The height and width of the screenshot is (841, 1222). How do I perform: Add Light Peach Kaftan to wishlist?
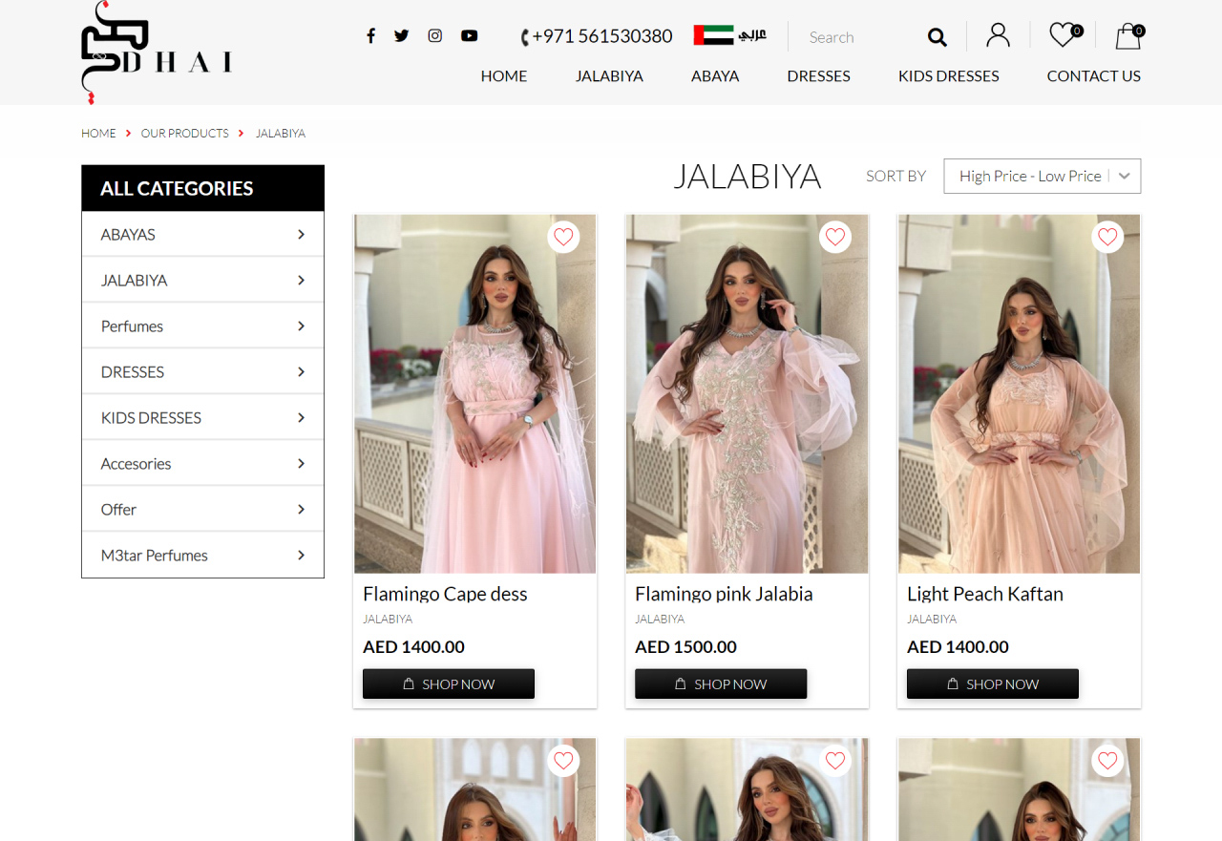coord(1107,237)
